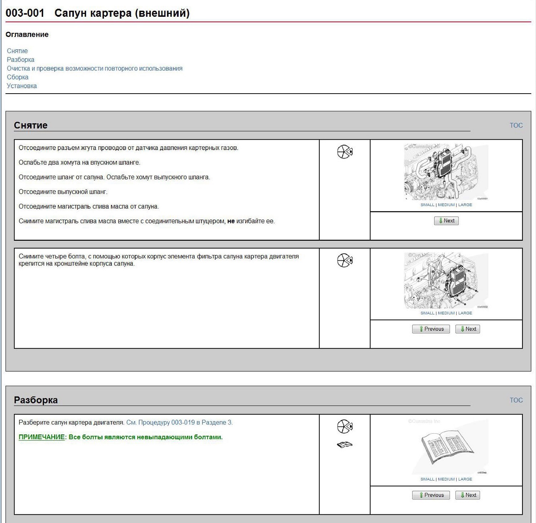Jump to the Разборка contents link
The image size is (536, 523).
[20, 60]
